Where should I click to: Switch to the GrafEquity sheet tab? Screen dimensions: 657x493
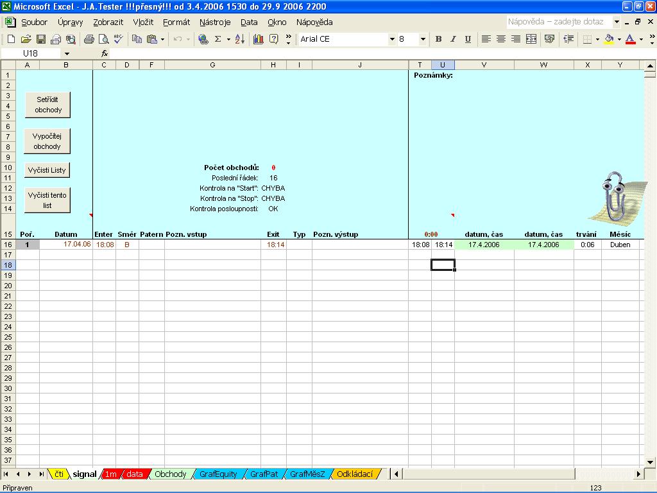click(218, 474)
